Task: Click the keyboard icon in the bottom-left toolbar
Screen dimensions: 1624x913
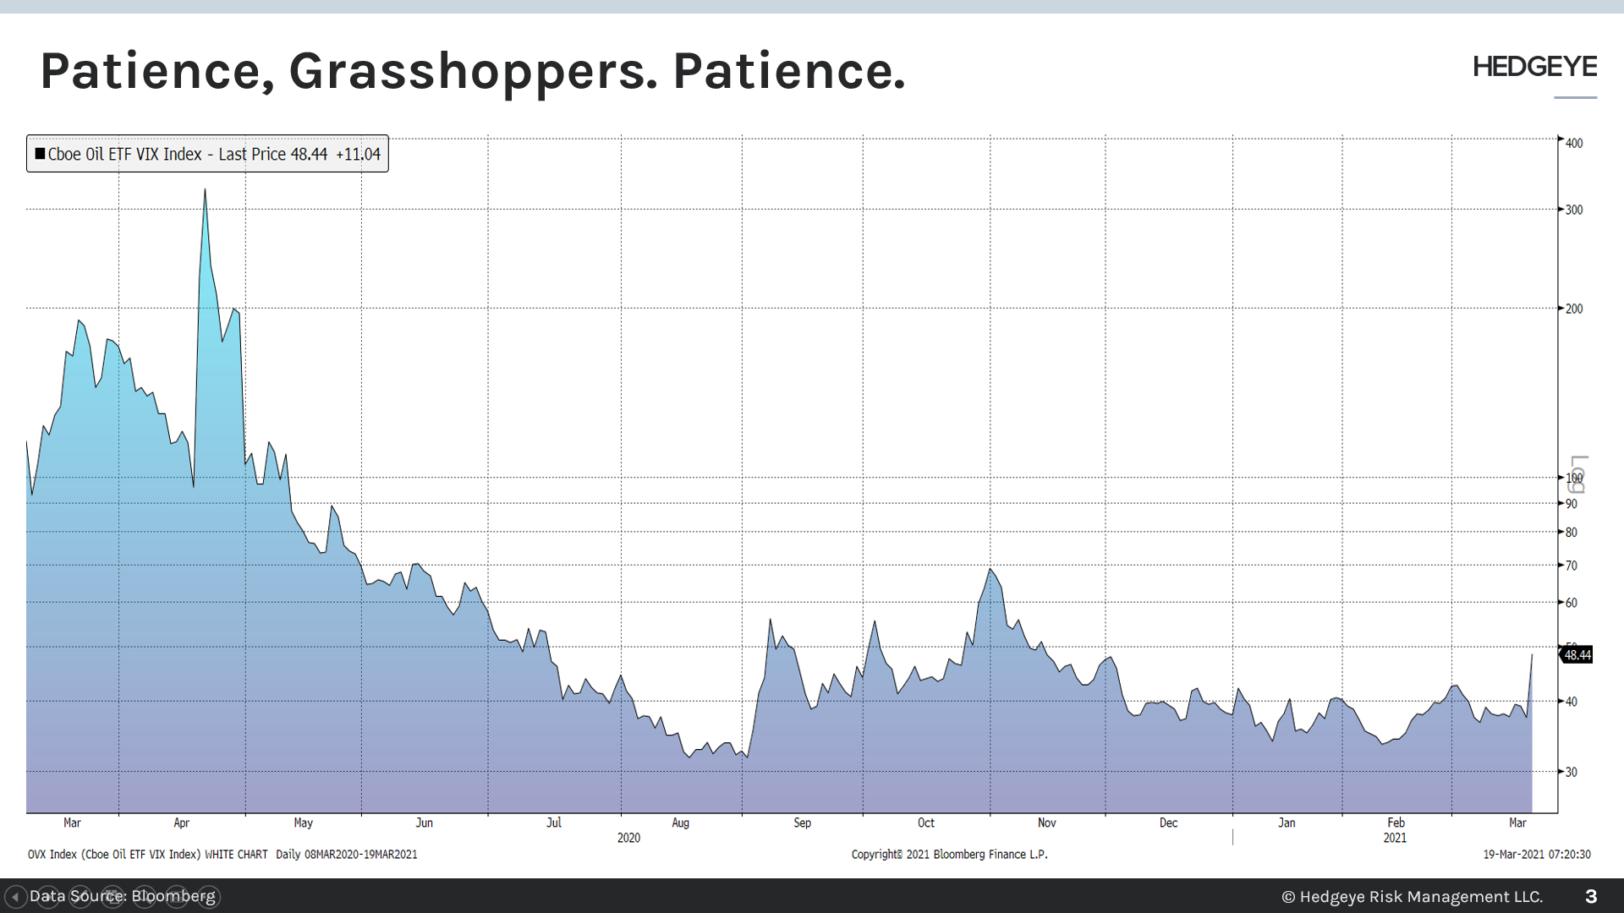Action: tap(176, 897)
